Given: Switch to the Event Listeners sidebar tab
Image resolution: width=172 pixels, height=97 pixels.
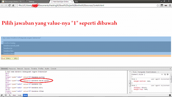Looking at the screenshot, I should (151, 72).
